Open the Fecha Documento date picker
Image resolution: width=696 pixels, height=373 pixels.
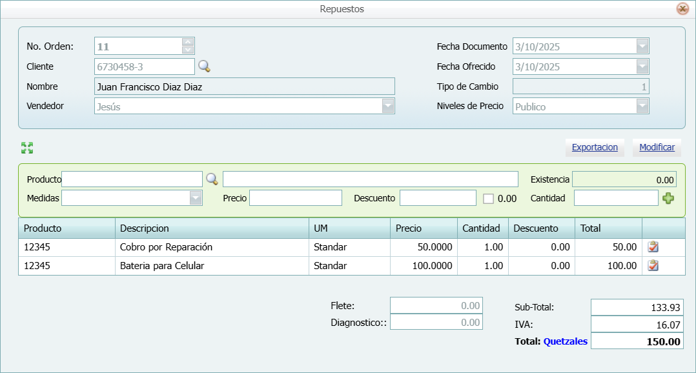click(x=643, y=45)
